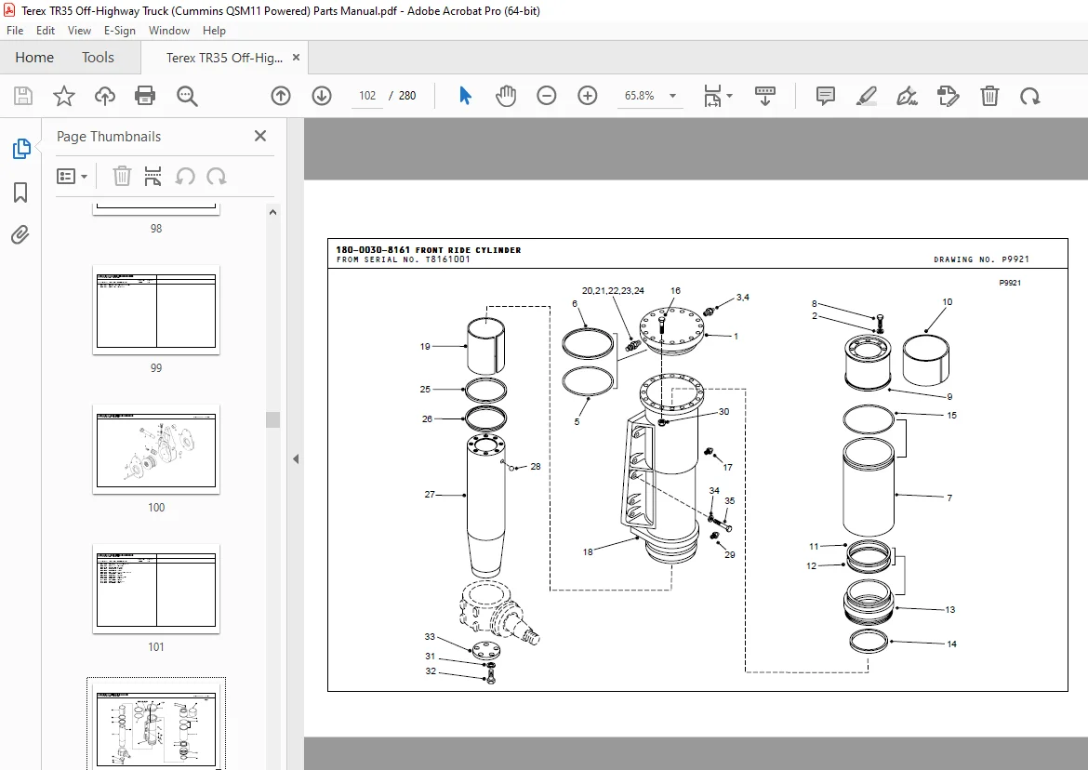Image resolution: width=1088 pixels, height=770 pixels.
Task: Expand fit page dropdown arrow
Action: click(x=729, y=96)
